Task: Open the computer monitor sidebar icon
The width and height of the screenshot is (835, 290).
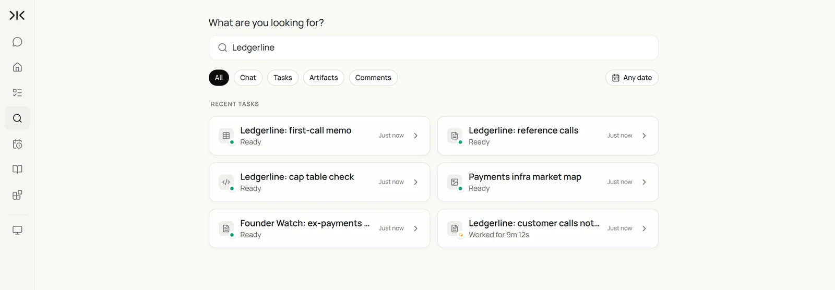Action: 17,230
